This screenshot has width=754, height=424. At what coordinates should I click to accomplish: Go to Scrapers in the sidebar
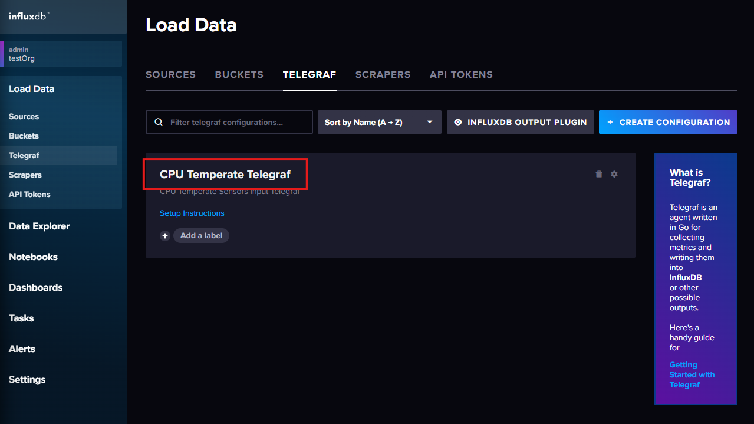point(25,175)
